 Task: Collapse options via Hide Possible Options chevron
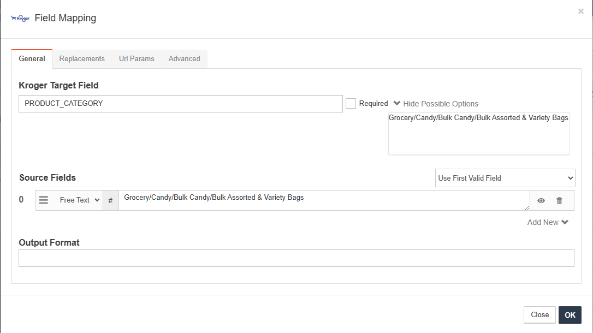(397, 103)
